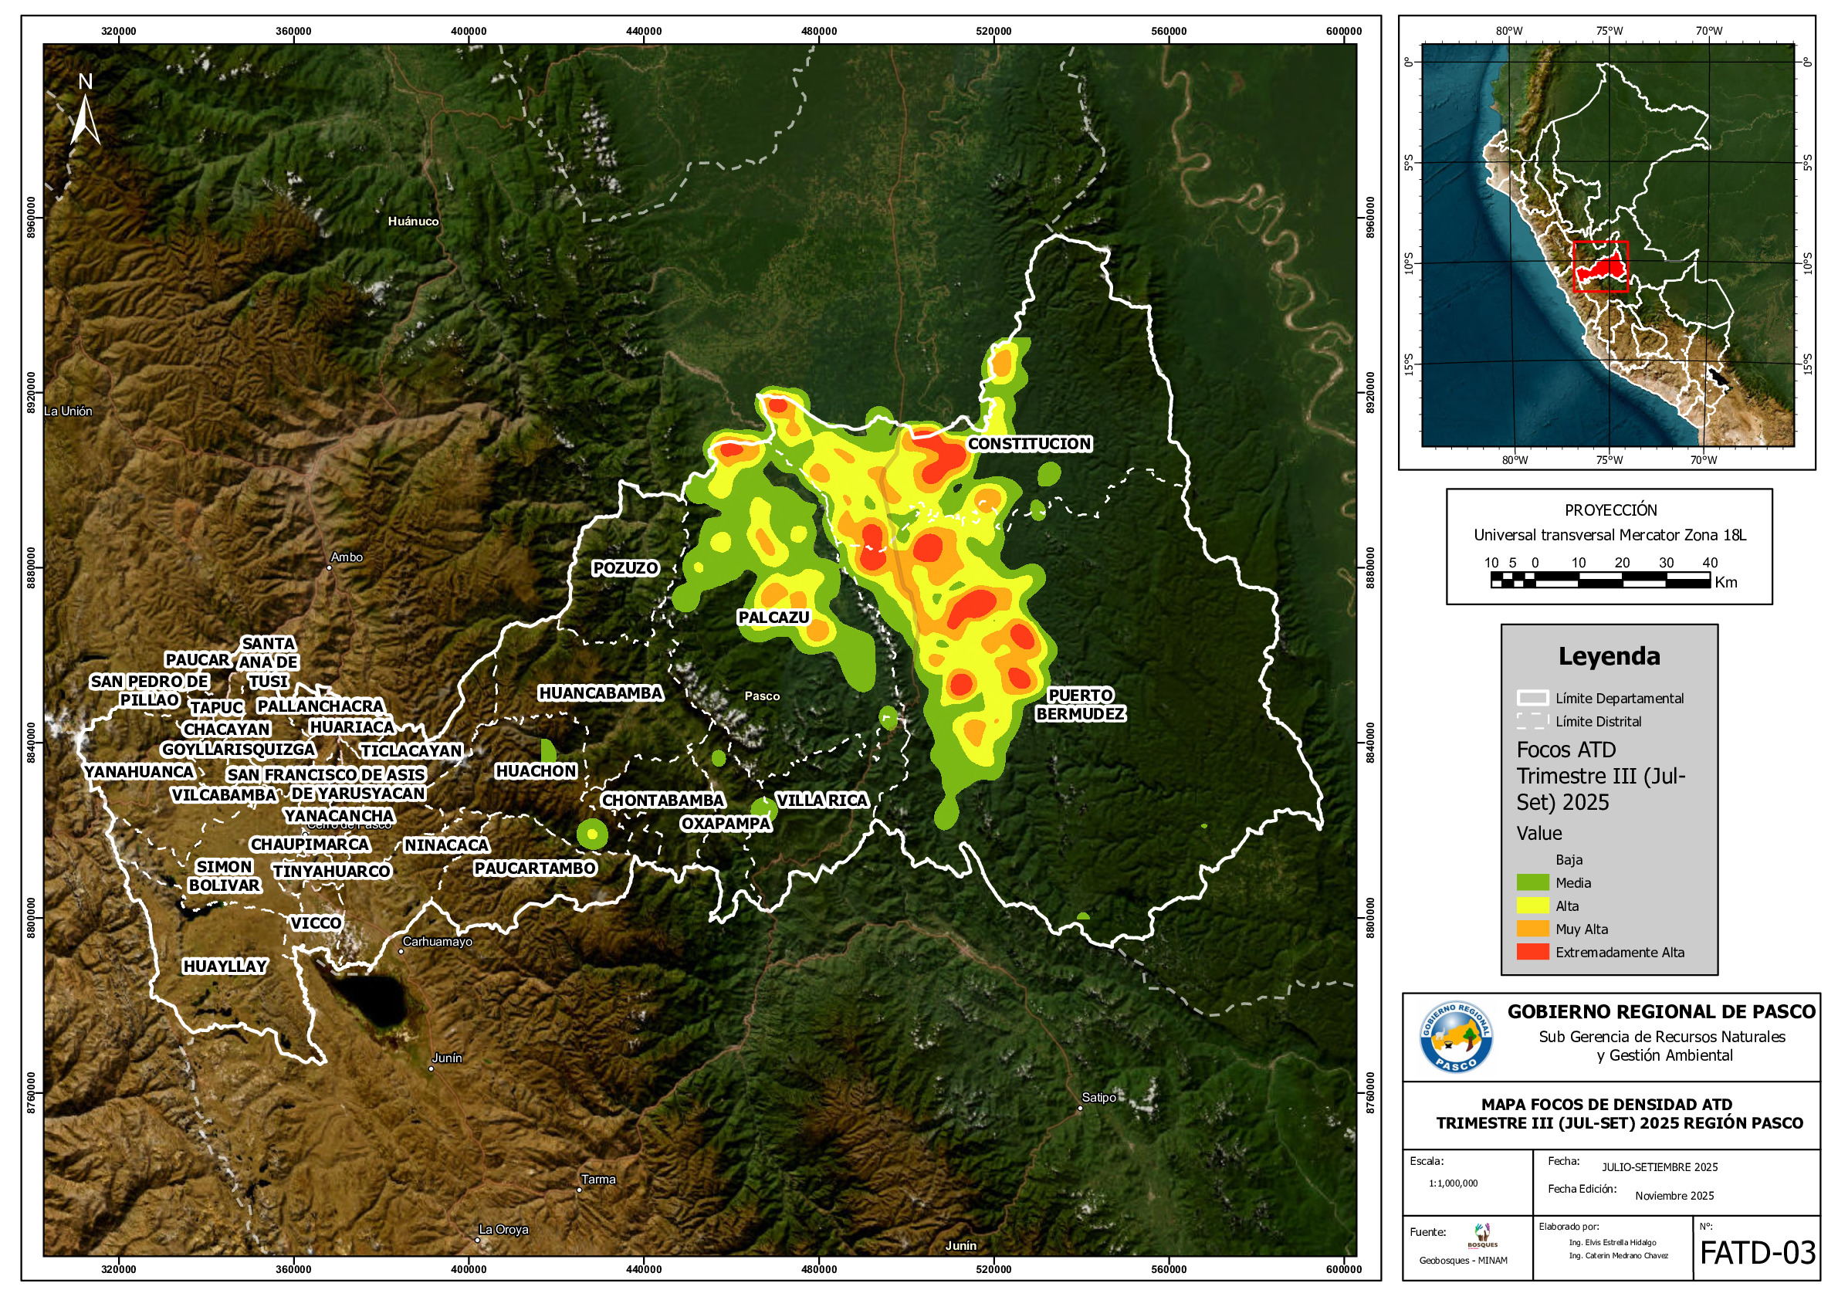This screenshot has width=1838, height=1300.
Task: Click the map number FATD-03
Action: click(1757, 1253)
